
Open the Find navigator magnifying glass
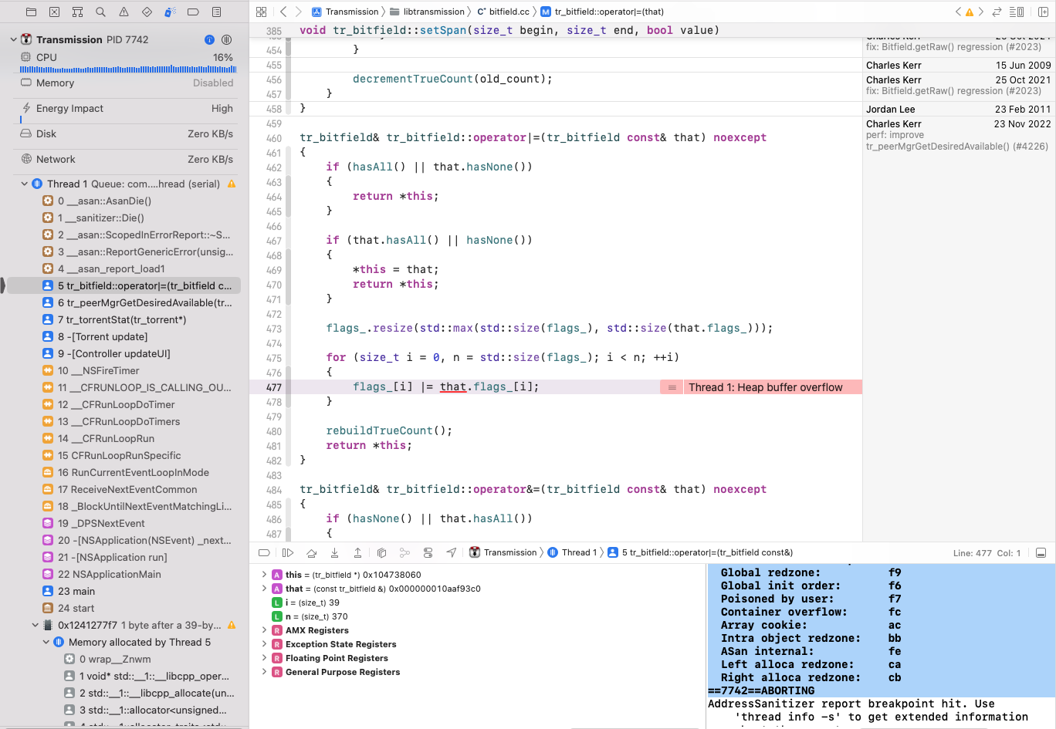(x=99, y=12)
